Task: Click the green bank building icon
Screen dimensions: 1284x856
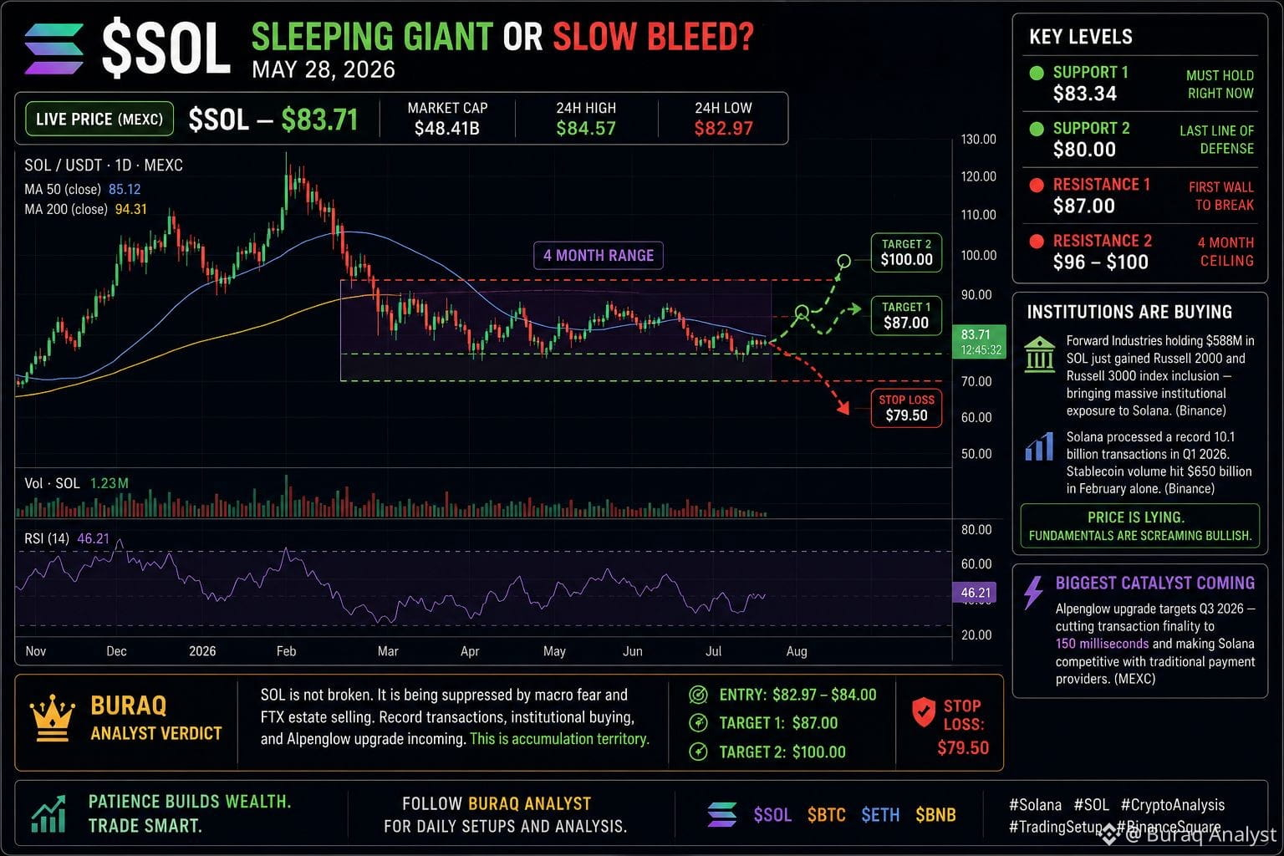Action: pos(1039,354)
